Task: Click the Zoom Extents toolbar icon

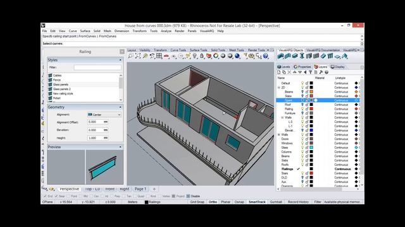Action: coord(138,56)
